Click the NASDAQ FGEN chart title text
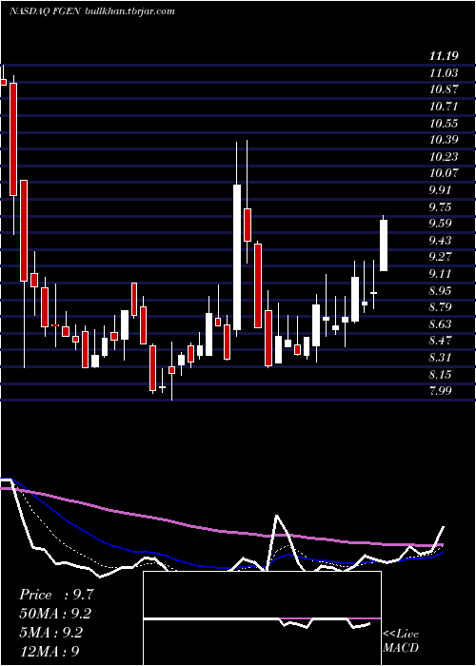476x666 pixels. [47, 11]
